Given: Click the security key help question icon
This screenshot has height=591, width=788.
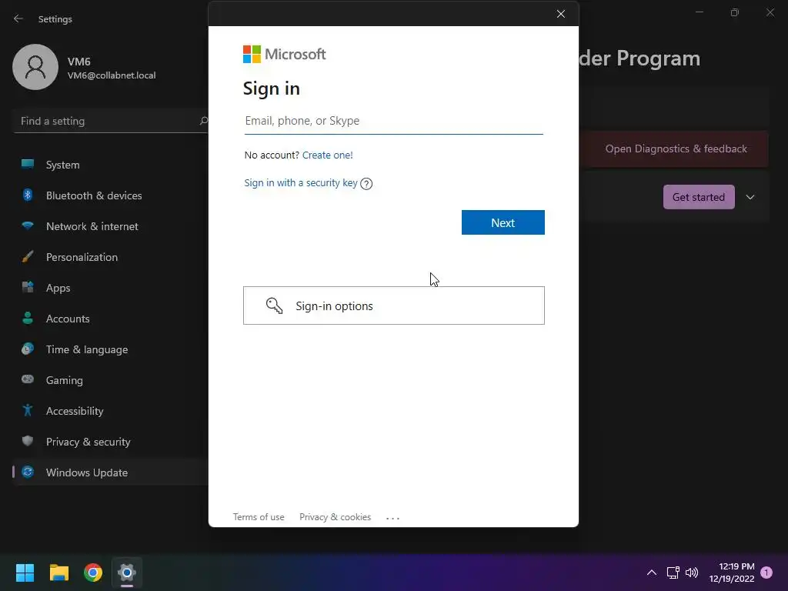Looking at the screenshot, I should pyautogui.click(x=366, y=183).
